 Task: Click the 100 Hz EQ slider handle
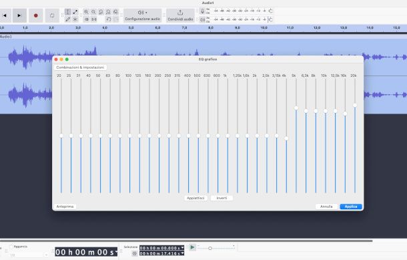(x=130, y=136)
